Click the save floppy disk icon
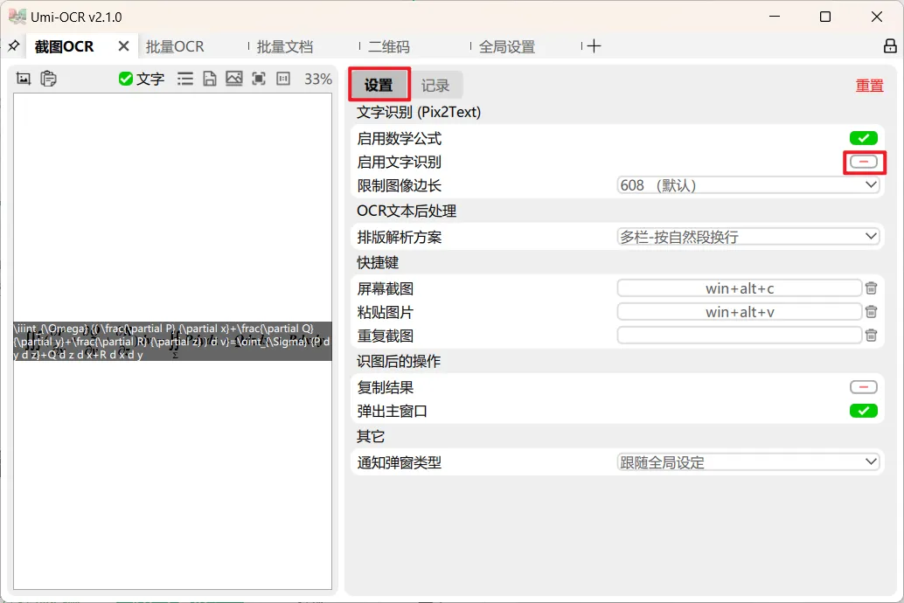This screenshot has height=603, width=904. (x=210, y=79)
